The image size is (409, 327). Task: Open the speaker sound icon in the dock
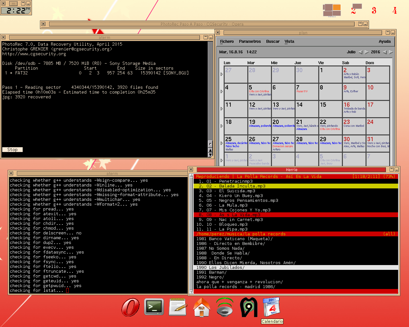(225, 307)
